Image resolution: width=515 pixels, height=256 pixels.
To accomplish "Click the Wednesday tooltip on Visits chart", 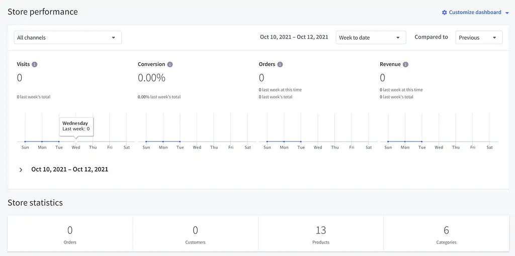I will [x=76, y=126].
